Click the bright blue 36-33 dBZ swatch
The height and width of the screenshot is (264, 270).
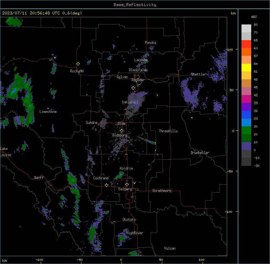point(246,114)
